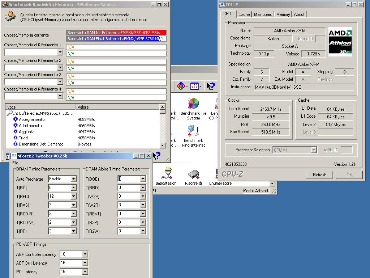Click the Aggiunta result diamond icon
Screen dimensions: 370x278
pos(16,131)
